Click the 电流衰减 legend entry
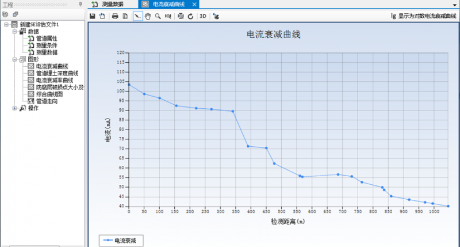The image size is (460, 247). click(121, 240)
